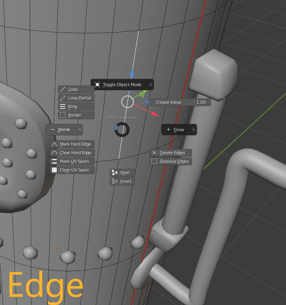This screenshot has width=286, height=305.
Task: Click the red X-axis gizmo arrow
Action: (x=155, y=114)
